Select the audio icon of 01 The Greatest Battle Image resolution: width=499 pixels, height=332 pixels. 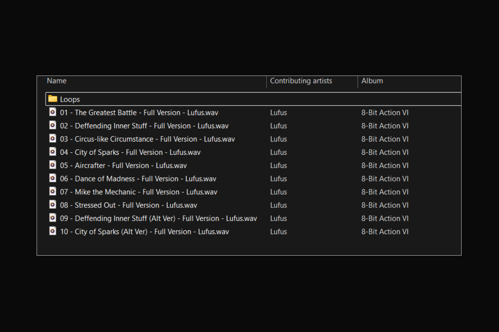click(52, 112)
